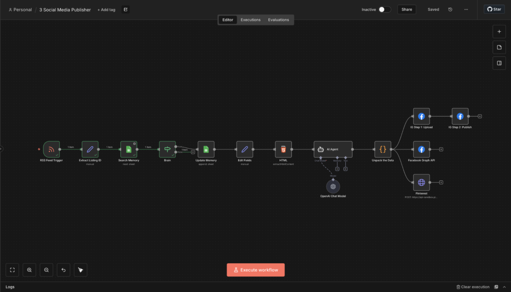Image resolution: width=511 pixels, height=292 pixels.
Task: Click the Execute workflow button
Action: point(255,270)
